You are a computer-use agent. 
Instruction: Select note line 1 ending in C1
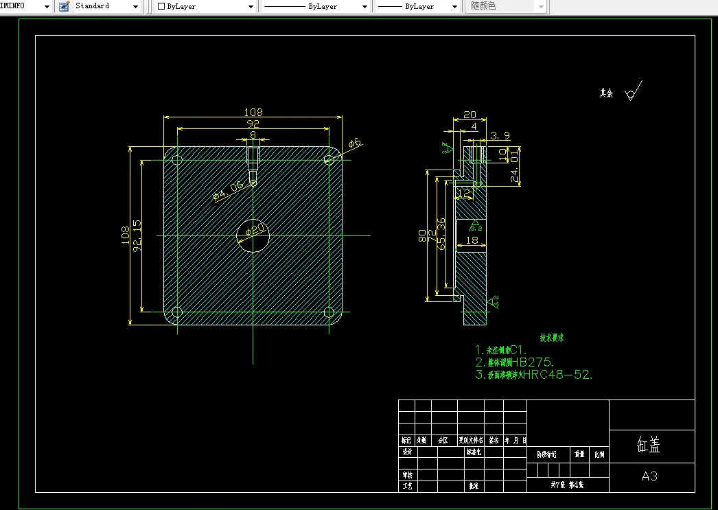[501, 350]
